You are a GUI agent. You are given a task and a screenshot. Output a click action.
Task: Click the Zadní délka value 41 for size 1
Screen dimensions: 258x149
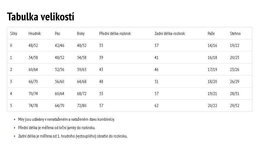pyautogui.click(x=156, y=58)
